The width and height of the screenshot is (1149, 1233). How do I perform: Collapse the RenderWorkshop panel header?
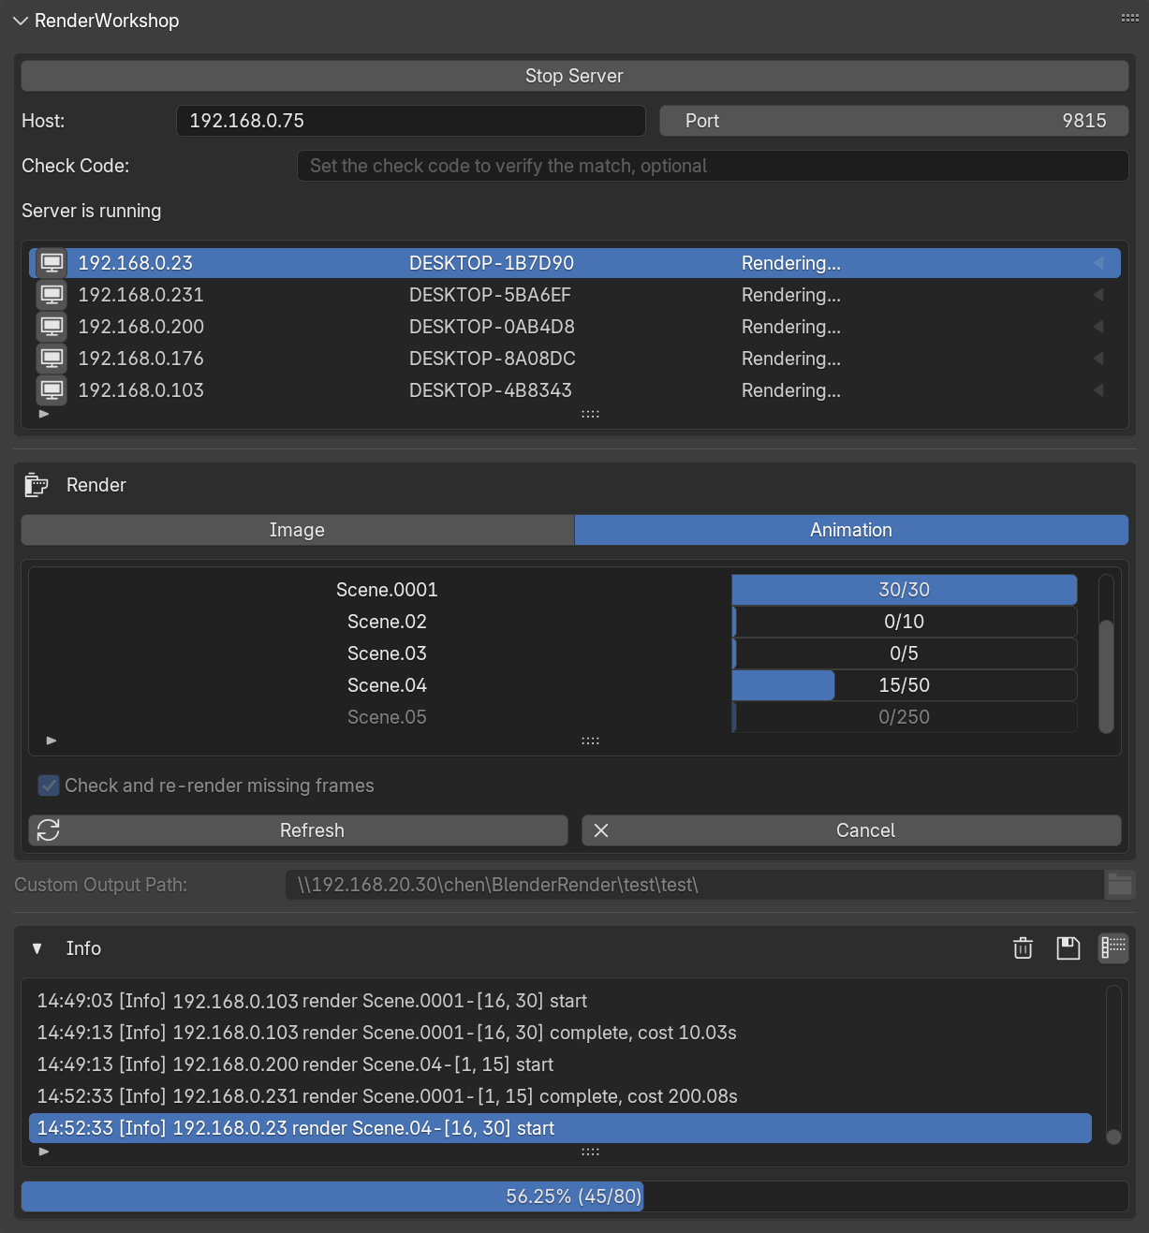tap(21, 20)
